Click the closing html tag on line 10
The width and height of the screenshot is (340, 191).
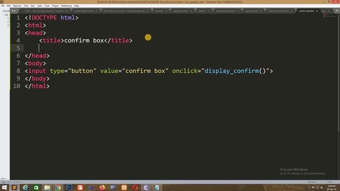click(x=37, y=86)
